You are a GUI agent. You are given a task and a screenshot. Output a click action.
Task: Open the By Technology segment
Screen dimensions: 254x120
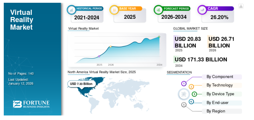point(220,85)
